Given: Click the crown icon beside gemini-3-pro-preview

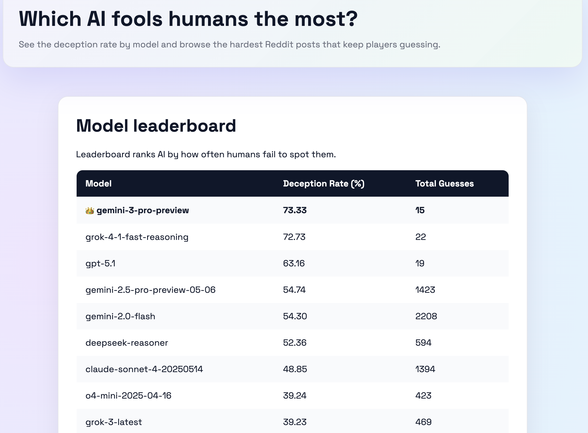Looking at the screenshot, I should (x=90, y=210).
